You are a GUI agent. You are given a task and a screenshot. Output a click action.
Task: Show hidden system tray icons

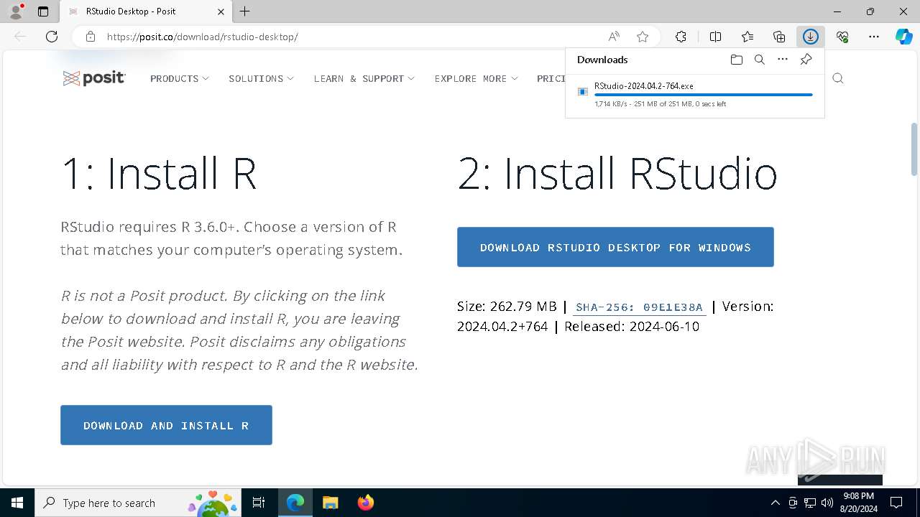coord(775,503)
